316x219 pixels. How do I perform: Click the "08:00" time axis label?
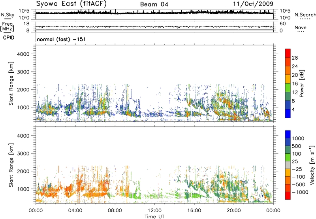click(115, 211)
